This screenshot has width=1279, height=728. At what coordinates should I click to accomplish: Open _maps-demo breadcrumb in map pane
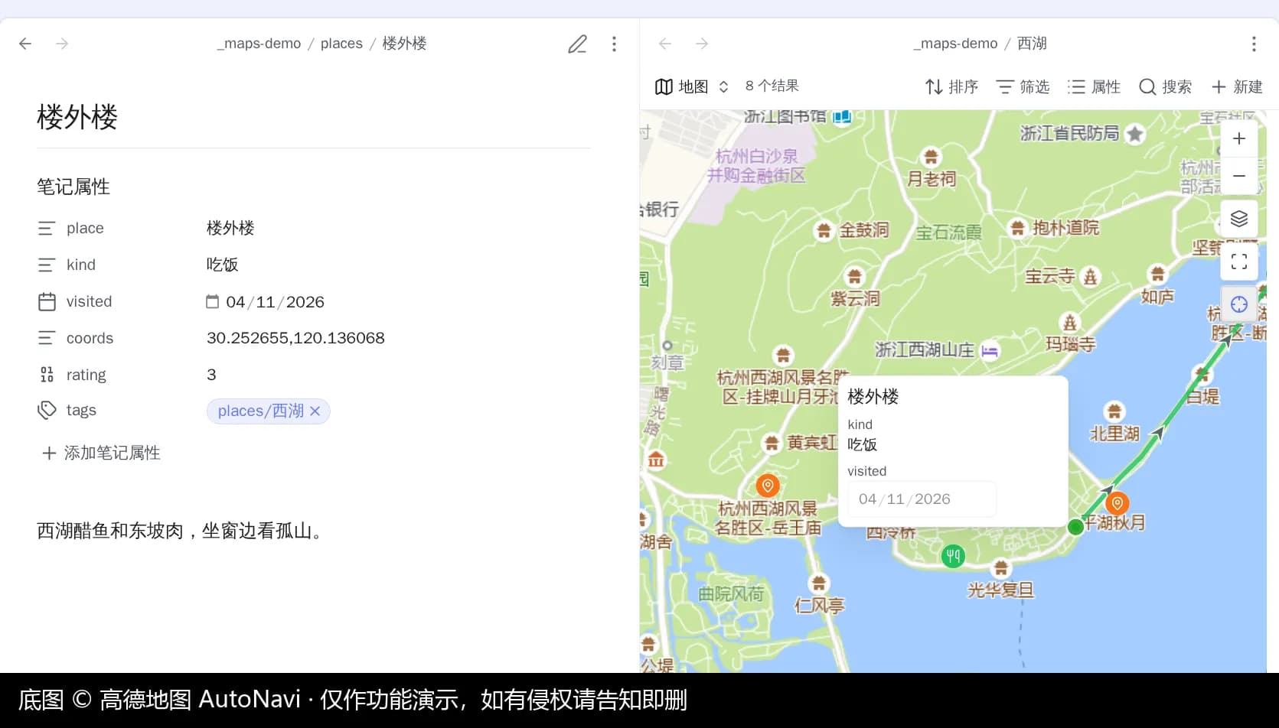[955, 44]
